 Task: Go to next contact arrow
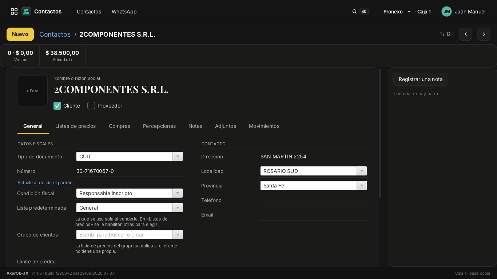tap(484, 34)
